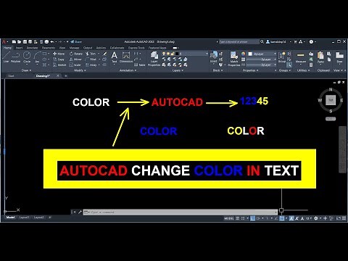Viewport: 348px width, 261px height.
Task: Open the Parametric ribbon tab
Action: pos(49,48)
